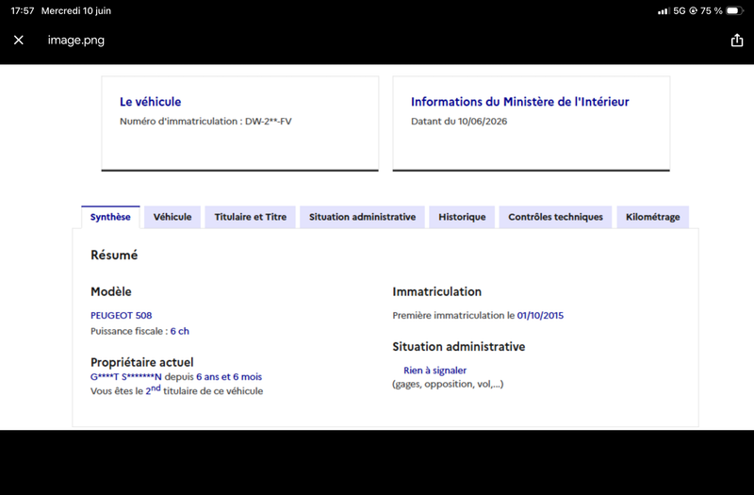Click the 01/10/2015 first registration date
The width and height of the screenshot is (754, 495).
click(x=540, y=316)
